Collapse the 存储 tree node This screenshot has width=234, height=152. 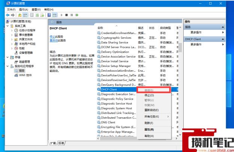coord(7,57)
